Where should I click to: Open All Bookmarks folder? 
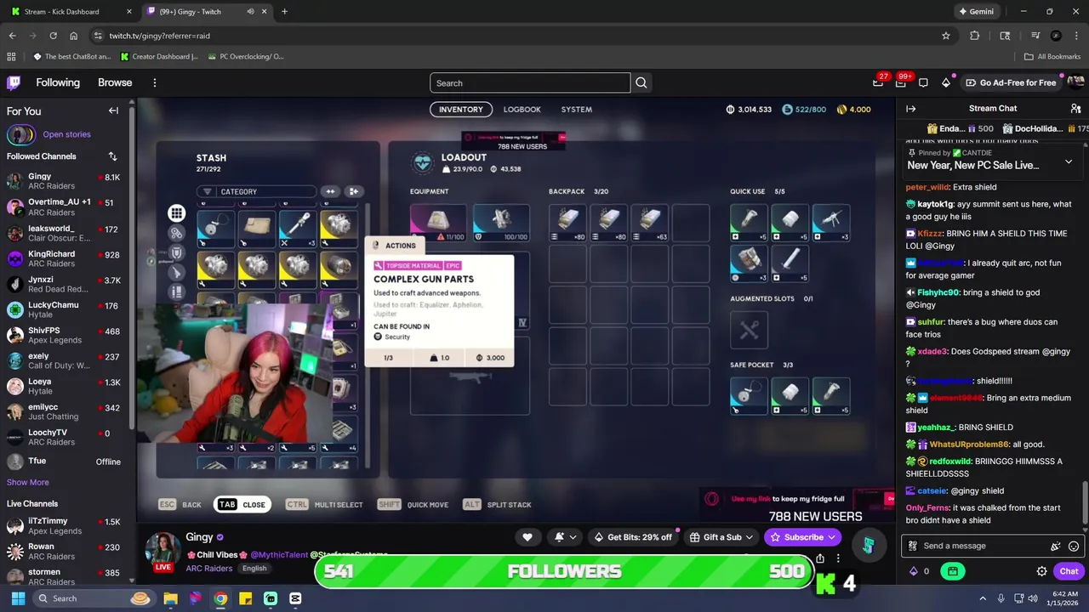pos(1052,57)
